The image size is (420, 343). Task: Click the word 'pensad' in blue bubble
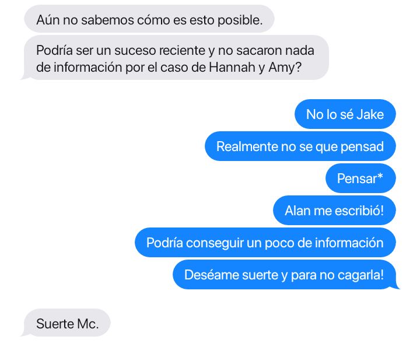(362, 147)
